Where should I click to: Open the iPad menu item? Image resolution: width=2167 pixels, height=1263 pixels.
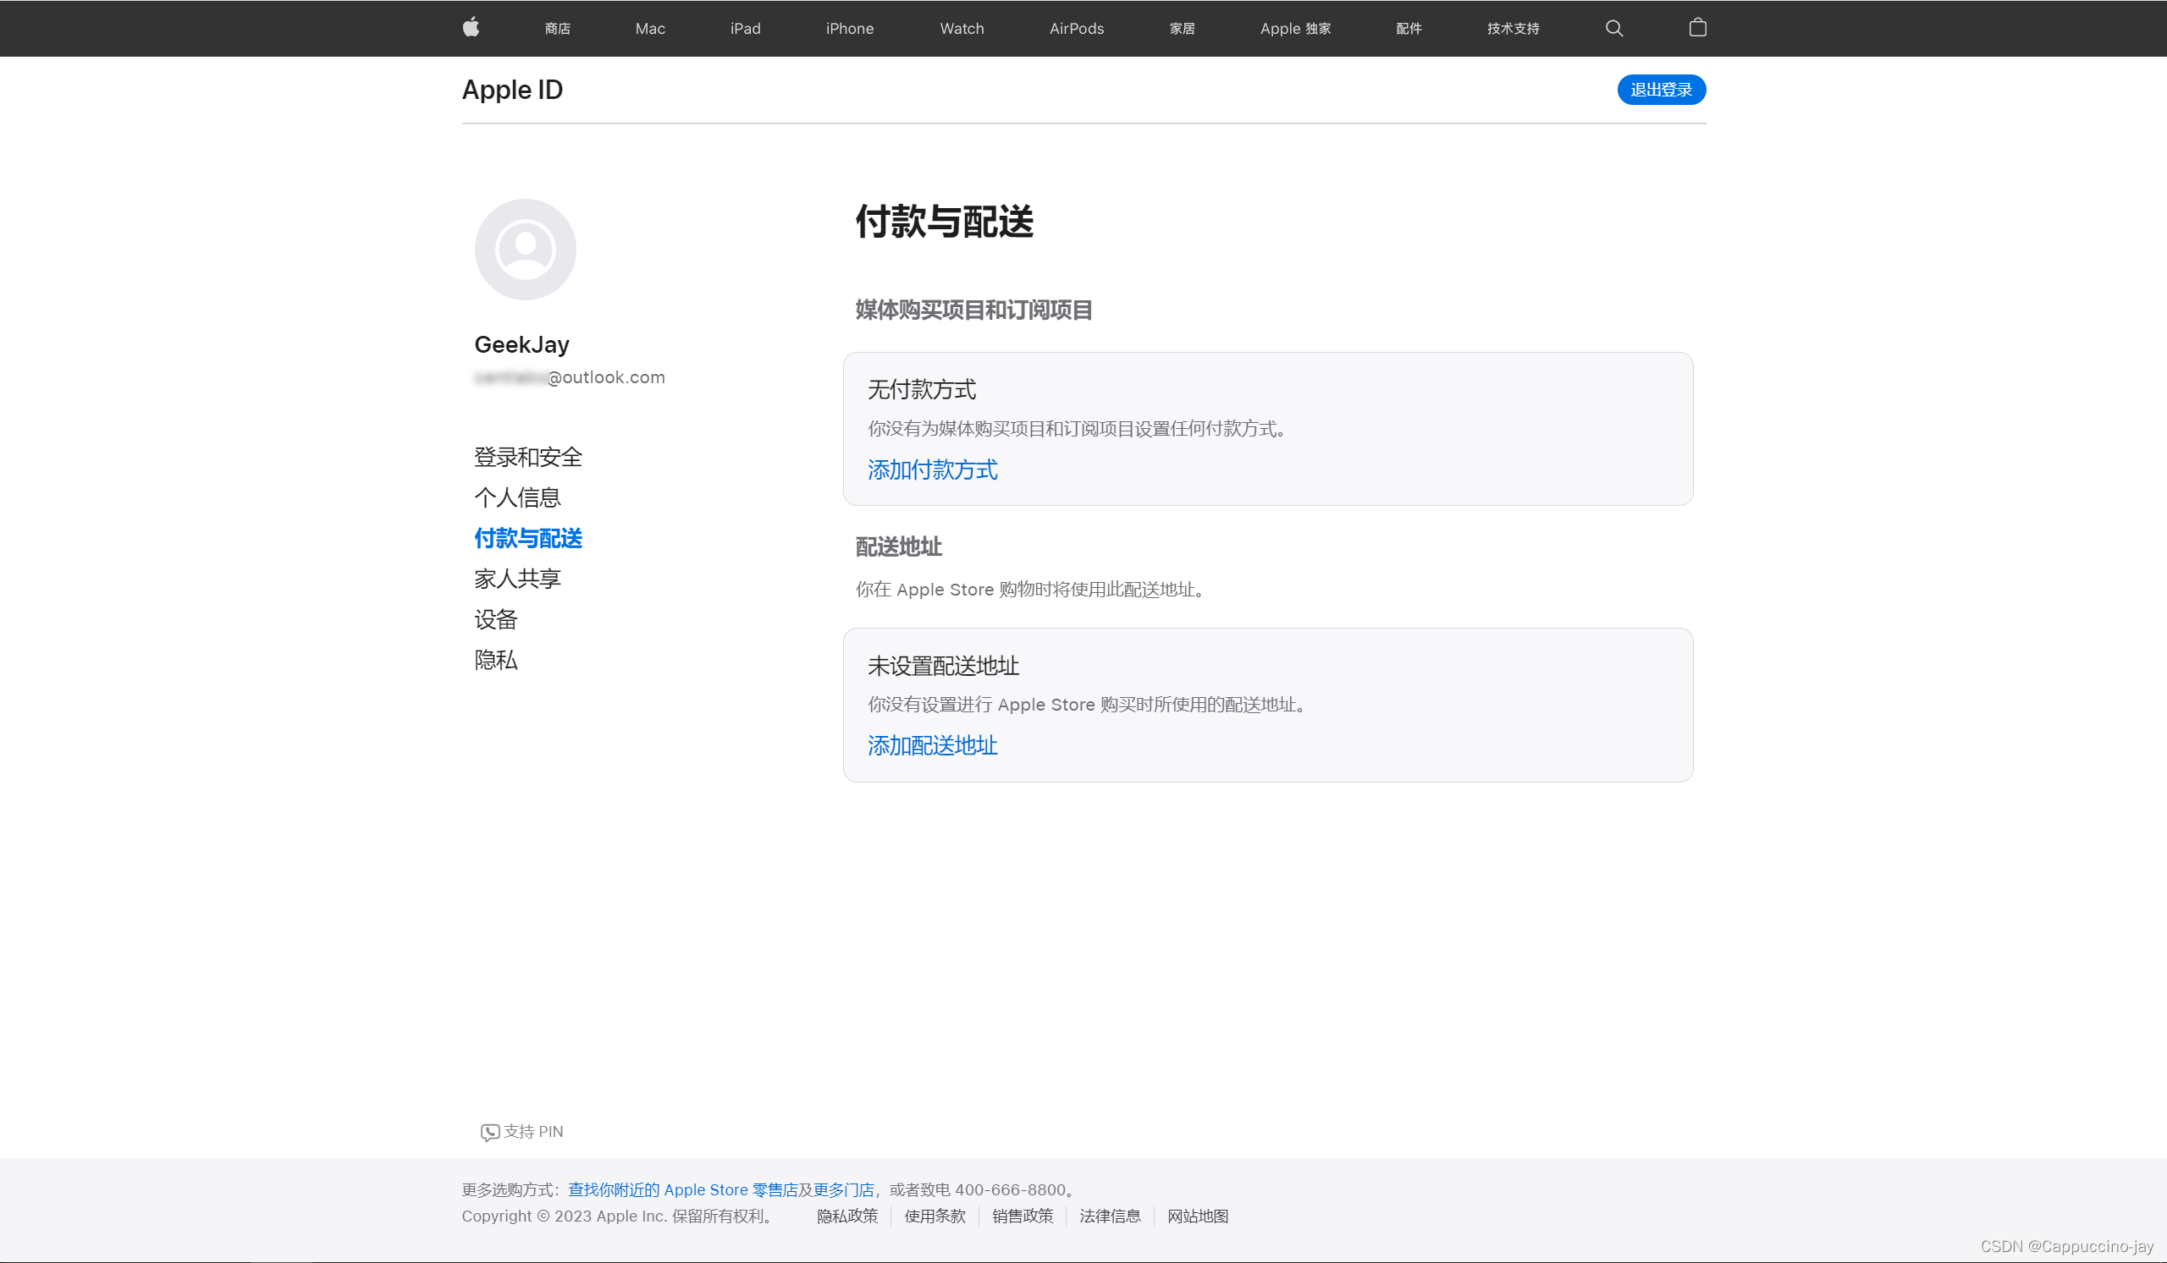tap(746, 29)
